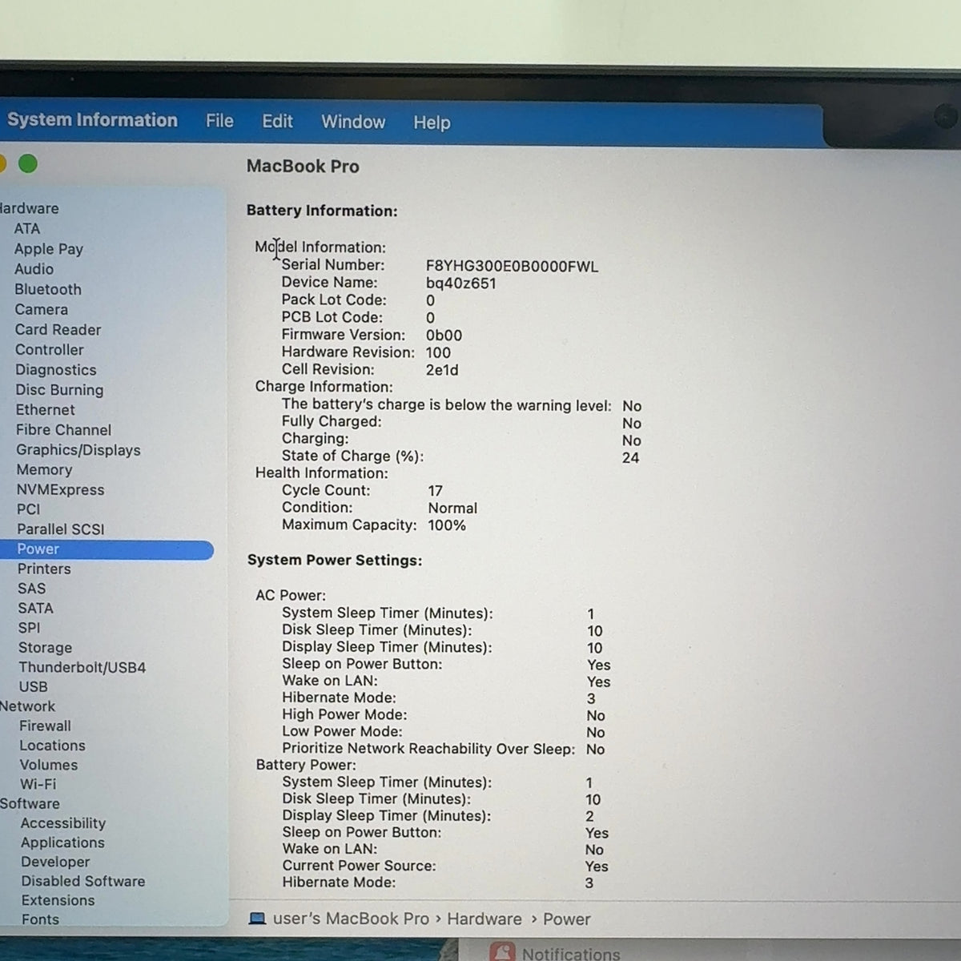
Task: Select USB in the sidebar
Action: [x=33, y=686]
